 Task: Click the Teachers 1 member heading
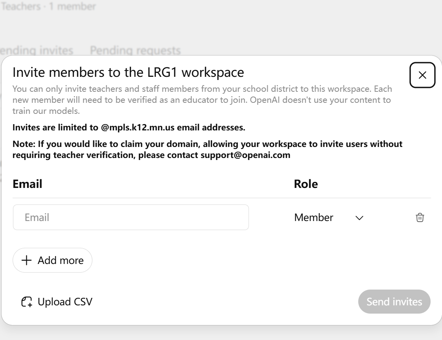pos(48,6)
